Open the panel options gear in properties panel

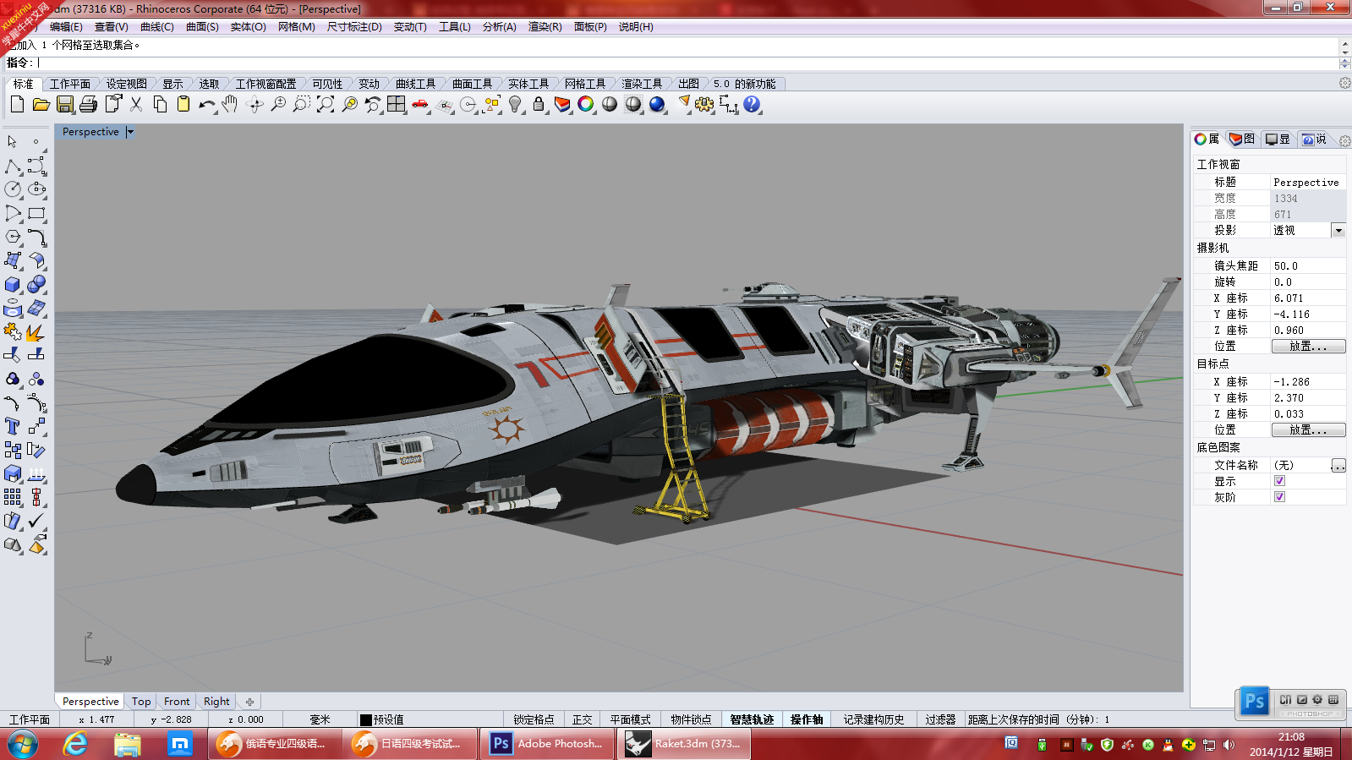point(1344,140)
